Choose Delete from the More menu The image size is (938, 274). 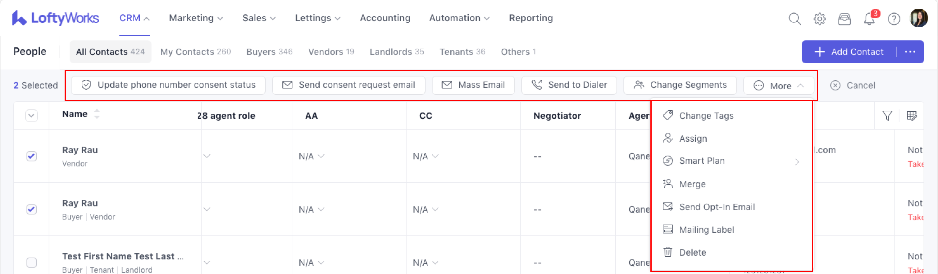pos(692,252)
